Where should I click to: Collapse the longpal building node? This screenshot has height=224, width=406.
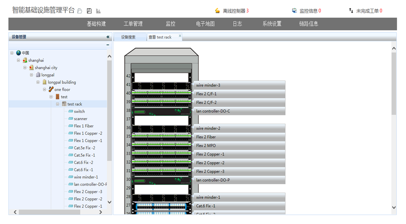click(x=38, y=82)
